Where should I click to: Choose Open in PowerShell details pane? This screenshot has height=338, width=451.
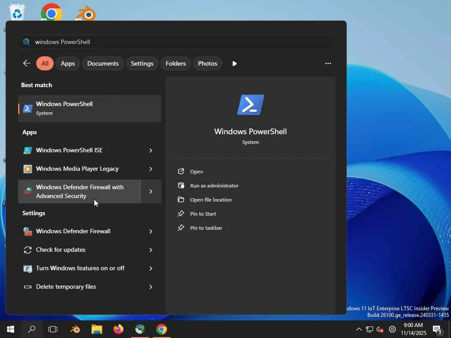[197, 172]
